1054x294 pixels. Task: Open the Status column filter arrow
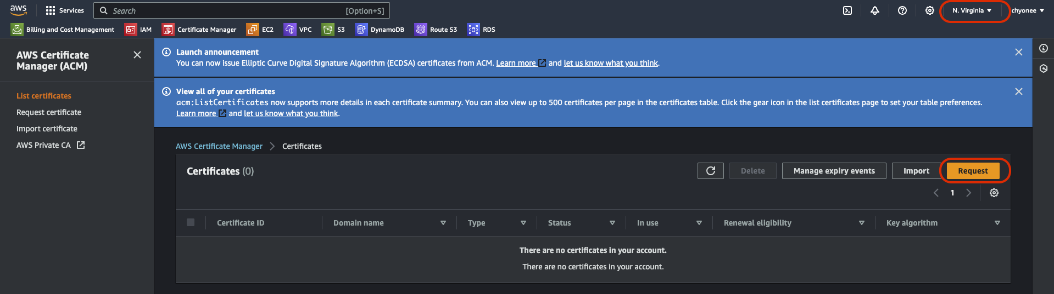612,223
